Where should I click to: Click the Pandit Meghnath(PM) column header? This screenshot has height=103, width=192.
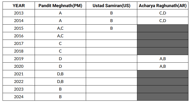(x=60, y=6)
